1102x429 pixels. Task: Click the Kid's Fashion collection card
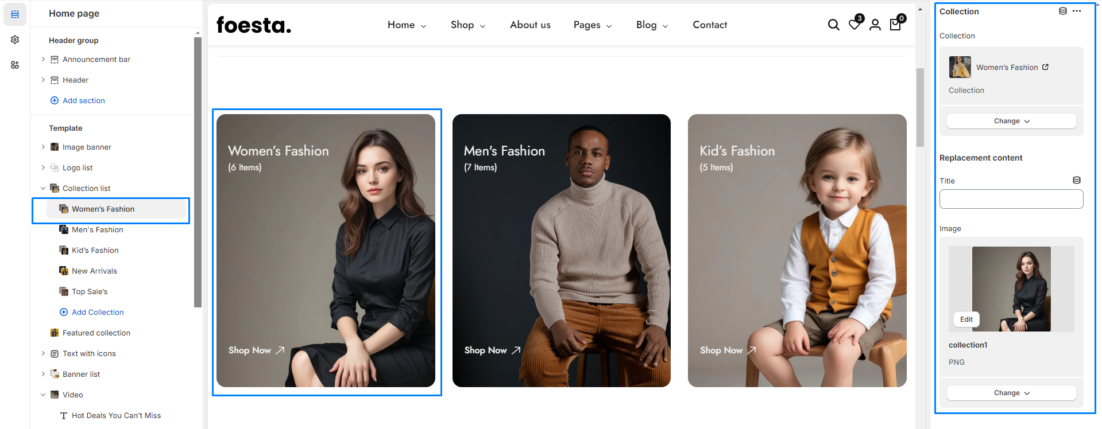pyautogui.click(x=796, y=251)
